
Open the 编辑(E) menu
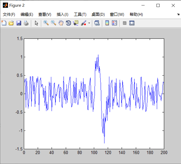[x=27, y=14]
